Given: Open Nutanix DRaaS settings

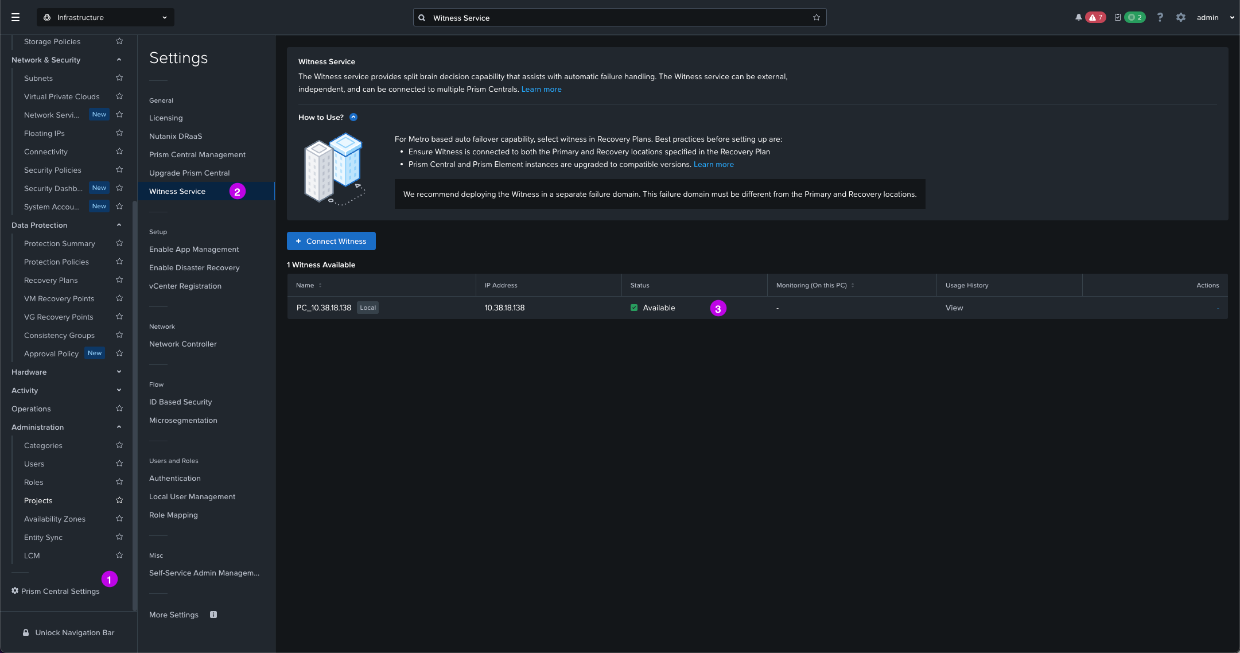Looking at the screenshot, I should (176, 136).
